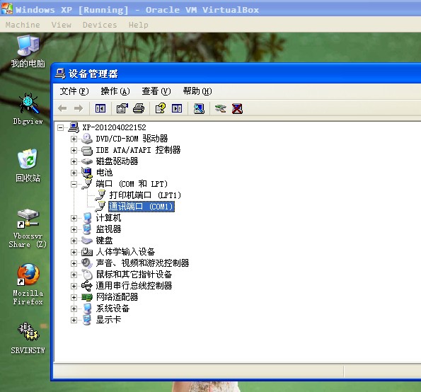Open Properties via the toolbar icon
This screenshot has height=392, width=421.
122,108
